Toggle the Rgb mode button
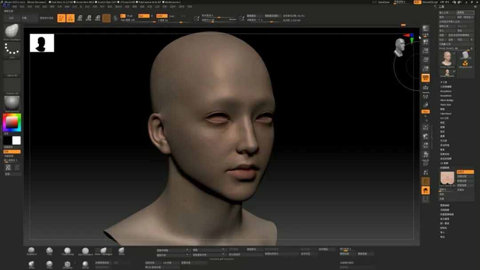This screenshot has width=480, height=270. coord(143,16)
